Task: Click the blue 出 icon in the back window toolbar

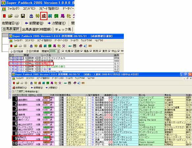Action: click(31, 16)
